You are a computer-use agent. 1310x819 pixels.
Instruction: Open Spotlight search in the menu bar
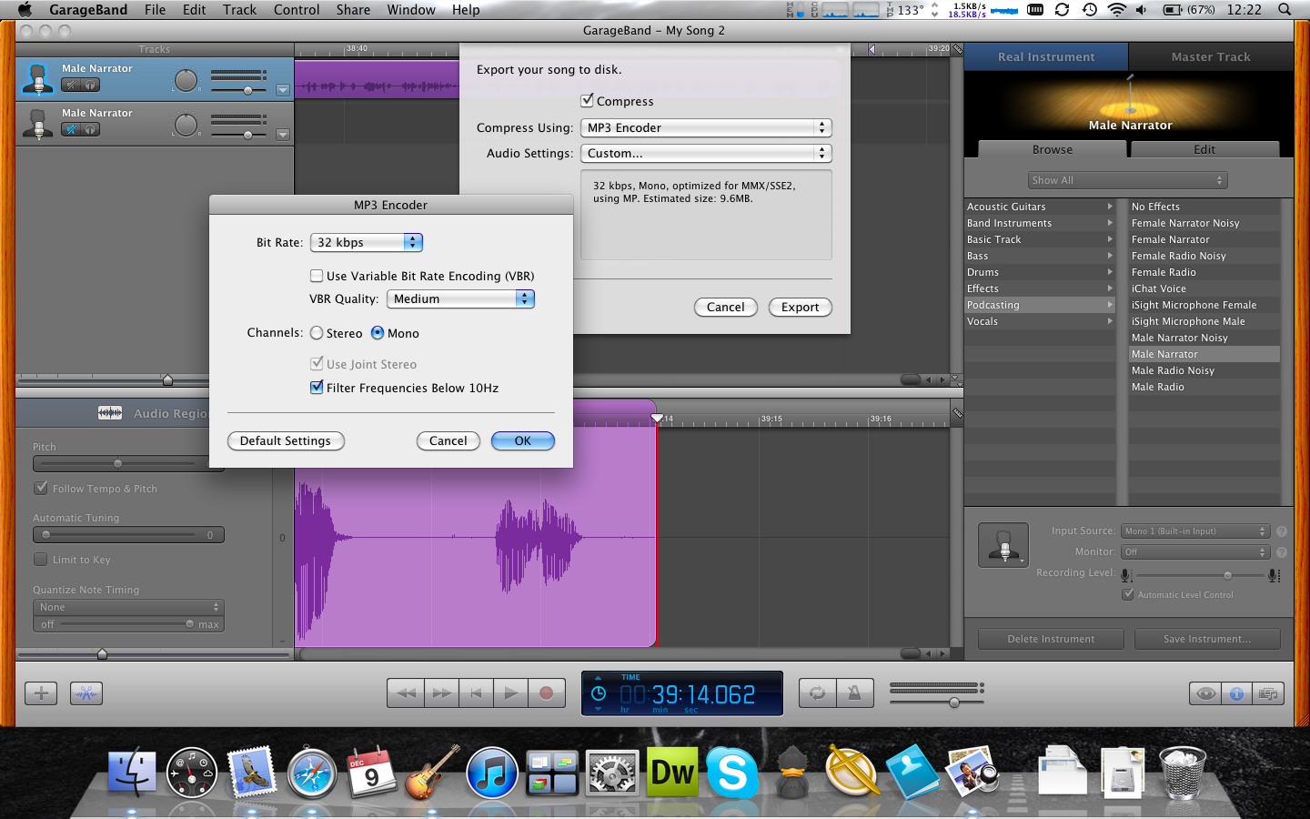click(x=1285, y=10)
